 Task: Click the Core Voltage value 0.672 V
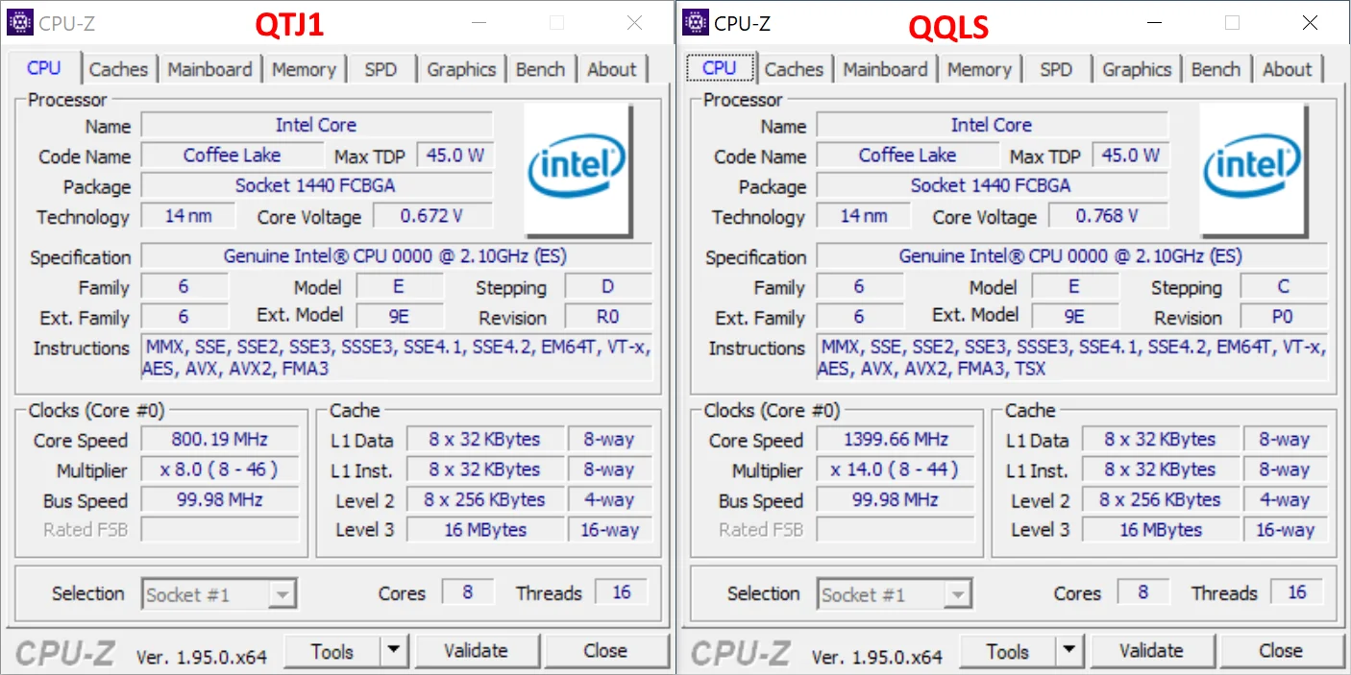coord(432,216)
